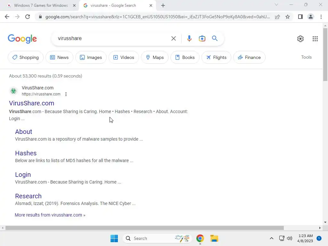Viewport: 328px width, 246px height.
Task: Open taskbar clock and date
Action: (305, 238)
